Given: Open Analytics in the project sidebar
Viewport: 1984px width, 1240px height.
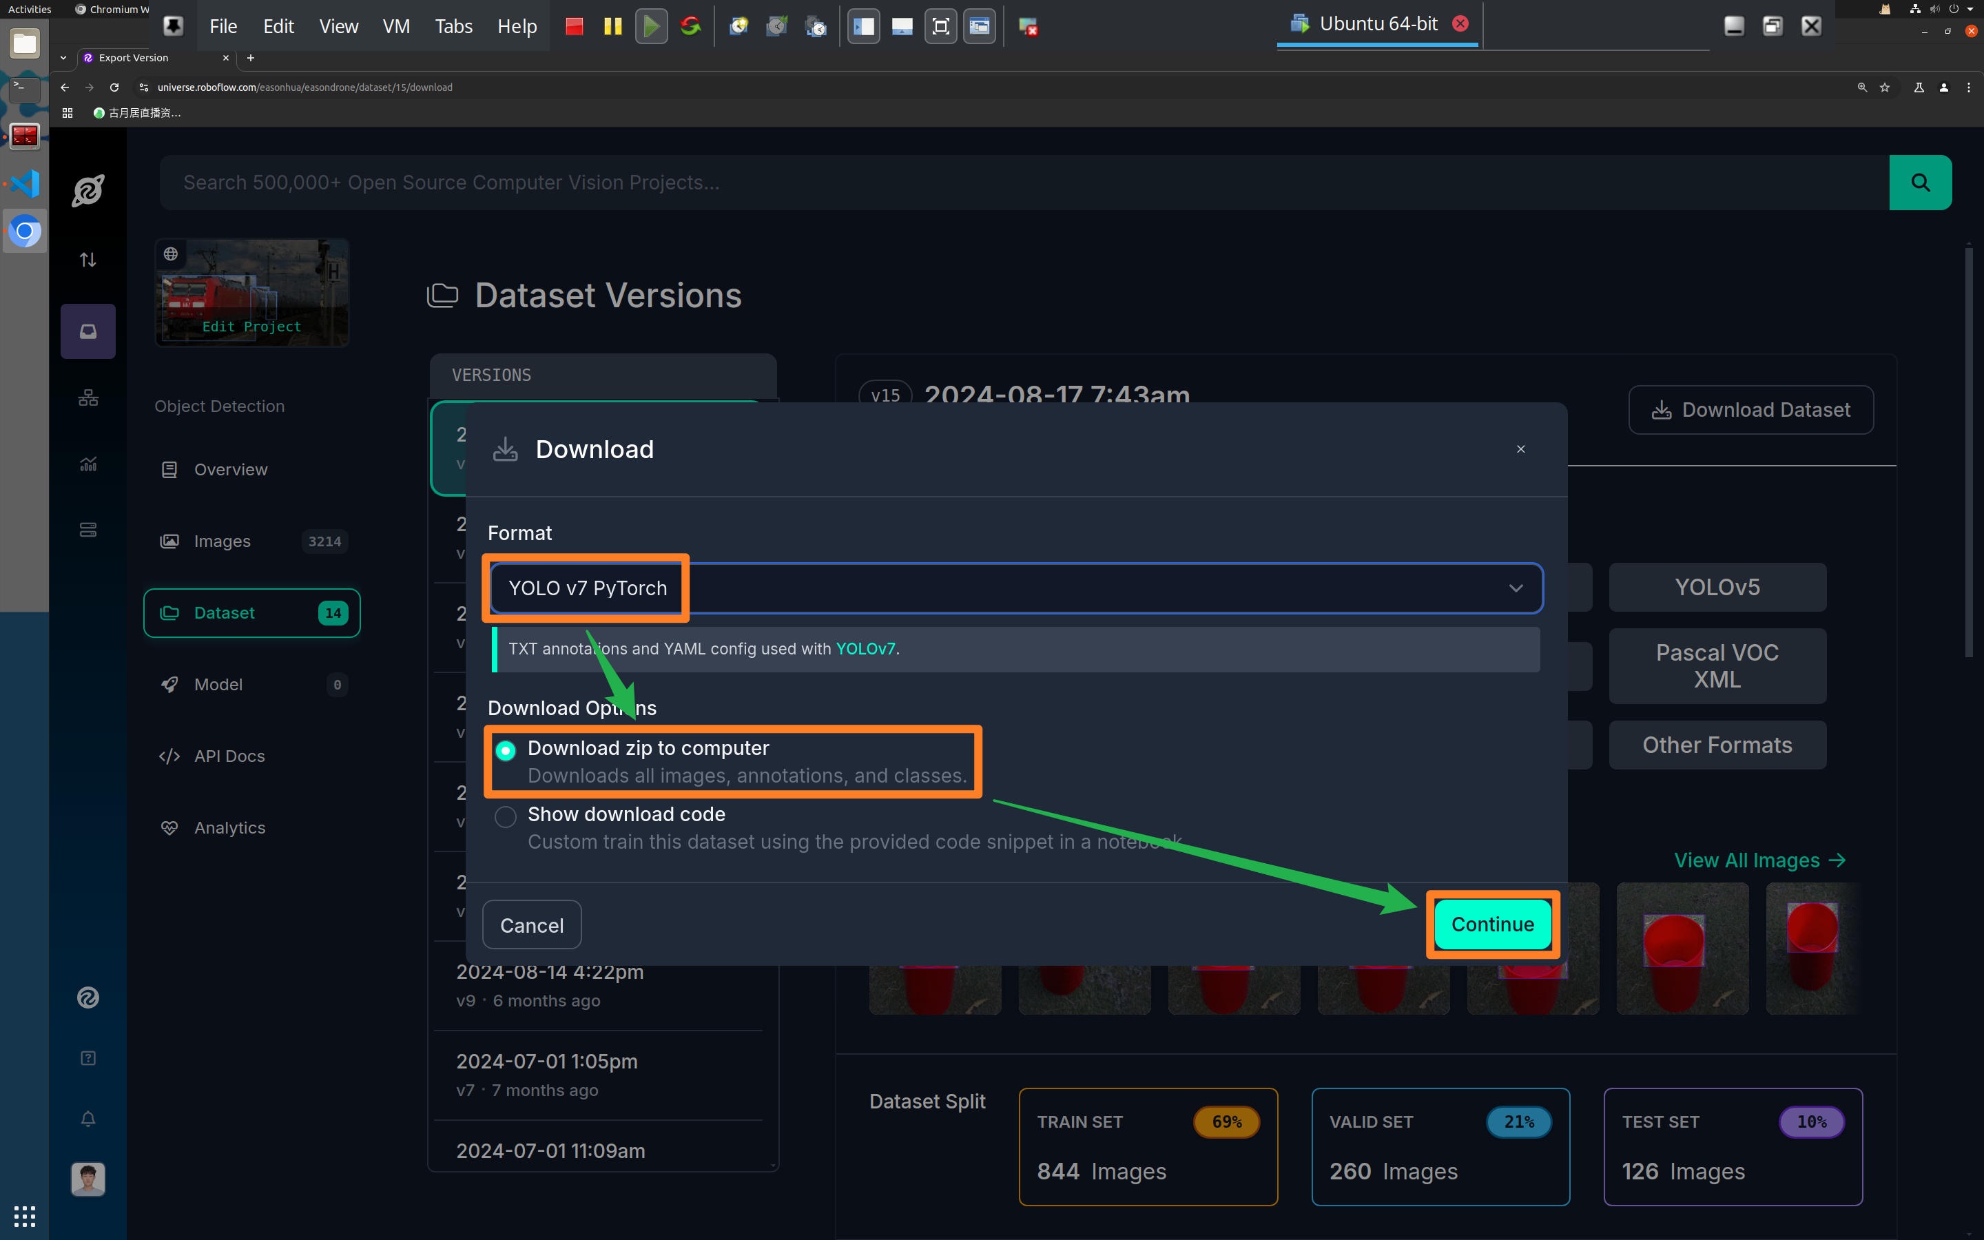Looking at the screenshot, I should coord(251,827).
